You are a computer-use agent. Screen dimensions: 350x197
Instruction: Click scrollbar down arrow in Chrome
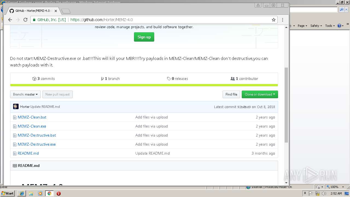[x=286, y=183]
